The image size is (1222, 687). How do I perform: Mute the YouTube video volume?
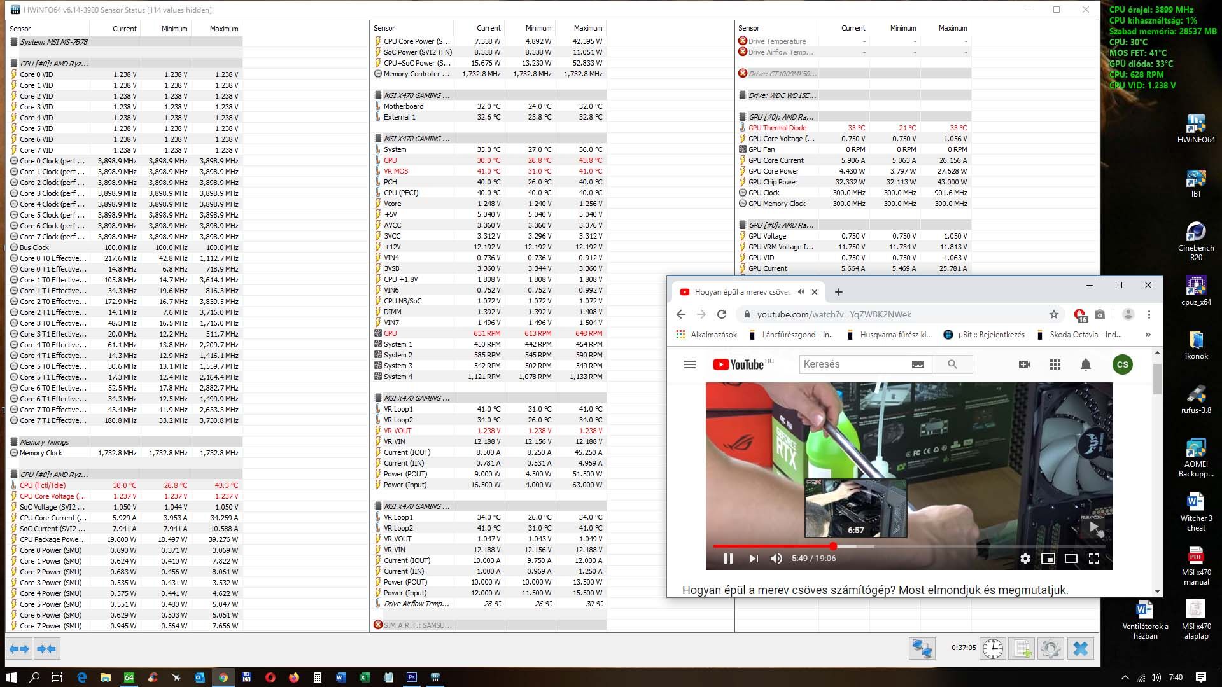click(776, 559)
